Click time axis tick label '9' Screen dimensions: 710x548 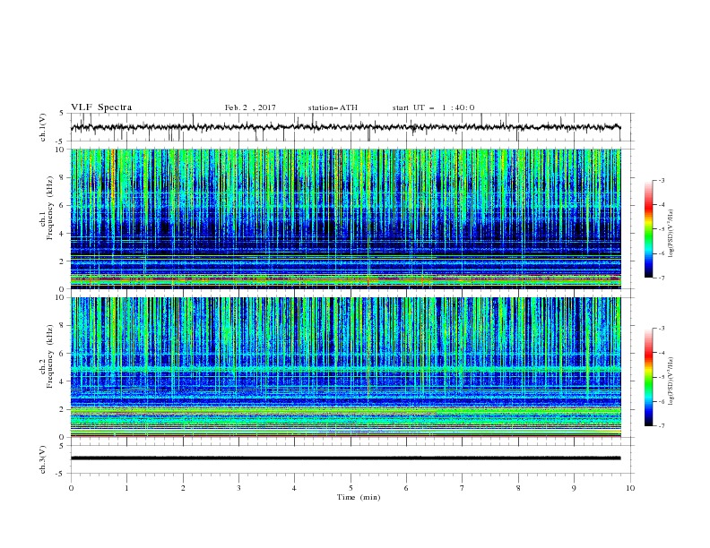574,488
